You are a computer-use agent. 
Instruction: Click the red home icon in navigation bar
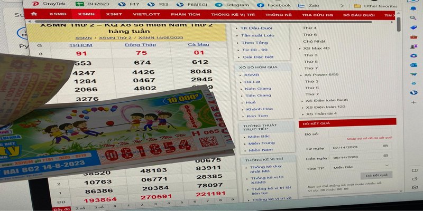coord(34,15)
